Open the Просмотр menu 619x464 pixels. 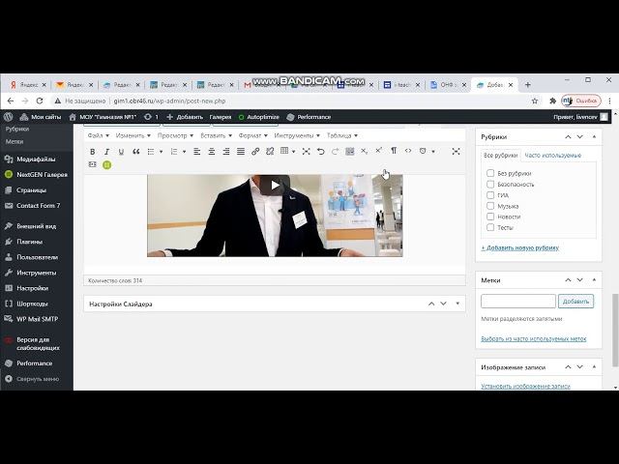(175, 135)
